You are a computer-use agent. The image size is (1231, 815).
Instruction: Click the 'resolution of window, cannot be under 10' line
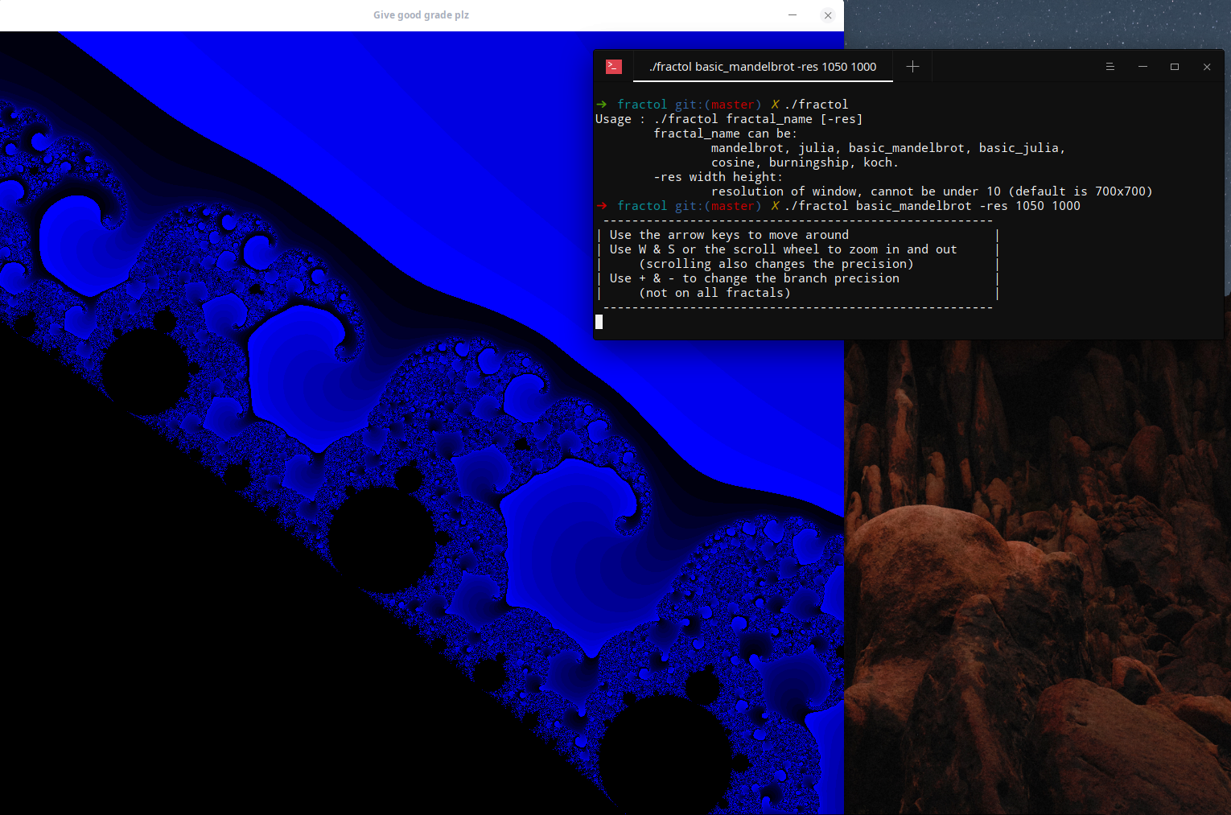point(932,191)
